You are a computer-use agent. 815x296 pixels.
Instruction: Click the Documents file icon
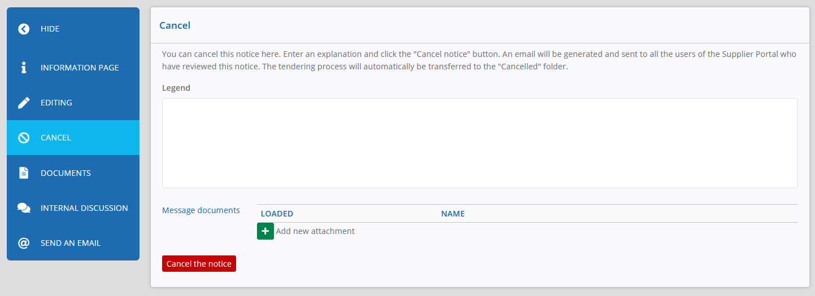tap(24, 173)
